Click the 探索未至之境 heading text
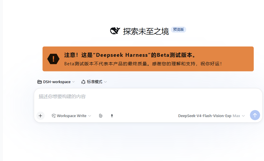The image size is (264, 161). click(x=146, y=31)
